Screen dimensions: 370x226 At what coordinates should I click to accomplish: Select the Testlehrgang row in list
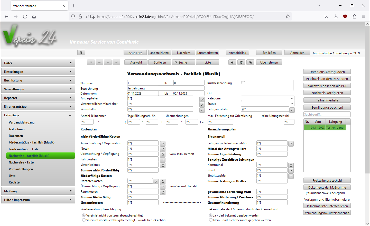tap(325, 127)
